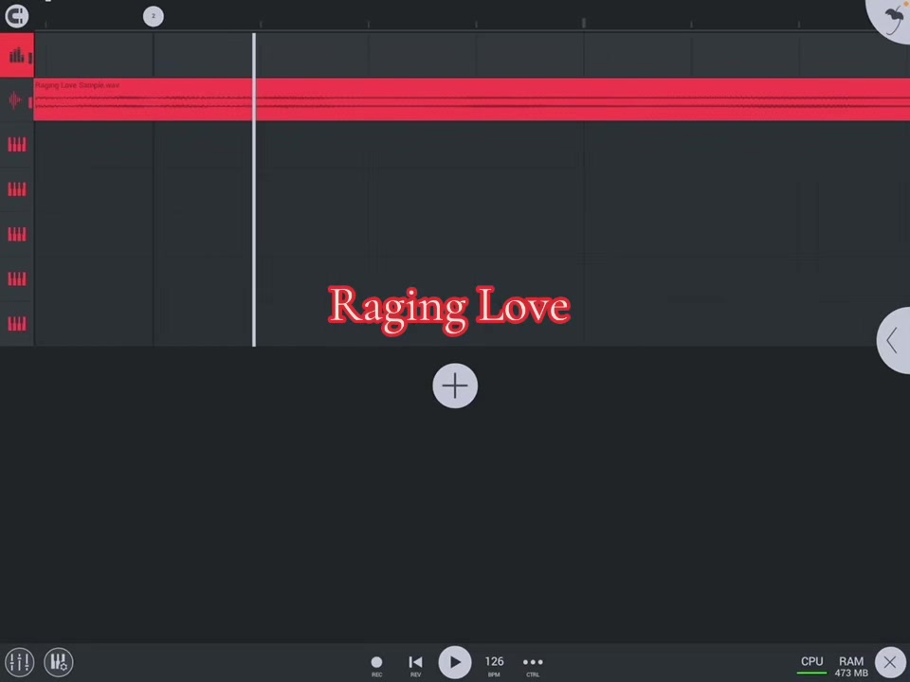Select the audio waveform track header
The height and width of the screenshot is (682, 910).
[x=17, y=100]
